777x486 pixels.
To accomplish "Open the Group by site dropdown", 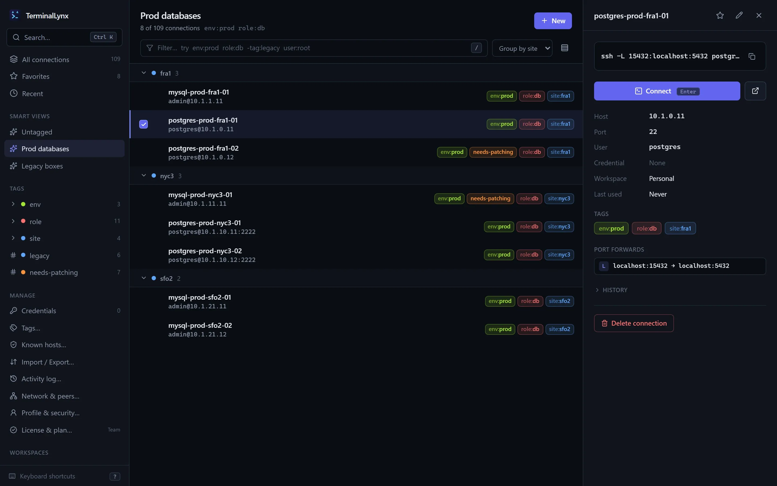I will [522, 48].
